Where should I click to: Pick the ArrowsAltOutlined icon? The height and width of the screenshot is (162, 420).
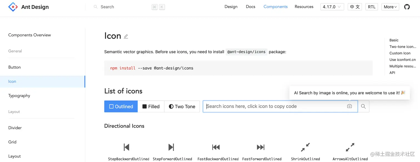coord(350,147)
